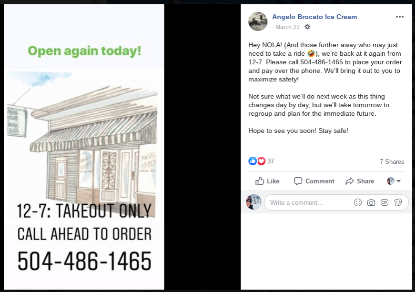The image size is (415, 292).
Task: Open the Angelo Brocato Ice Cream page link
Action: coord(314,17)
